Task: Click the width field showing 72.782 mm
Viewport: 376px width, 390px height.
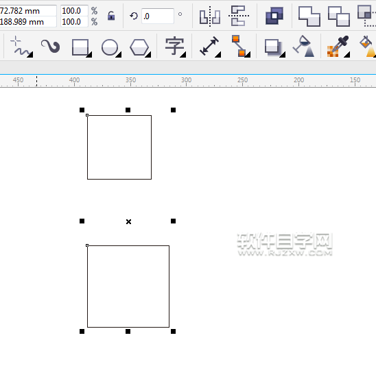Action: [28, 11]
